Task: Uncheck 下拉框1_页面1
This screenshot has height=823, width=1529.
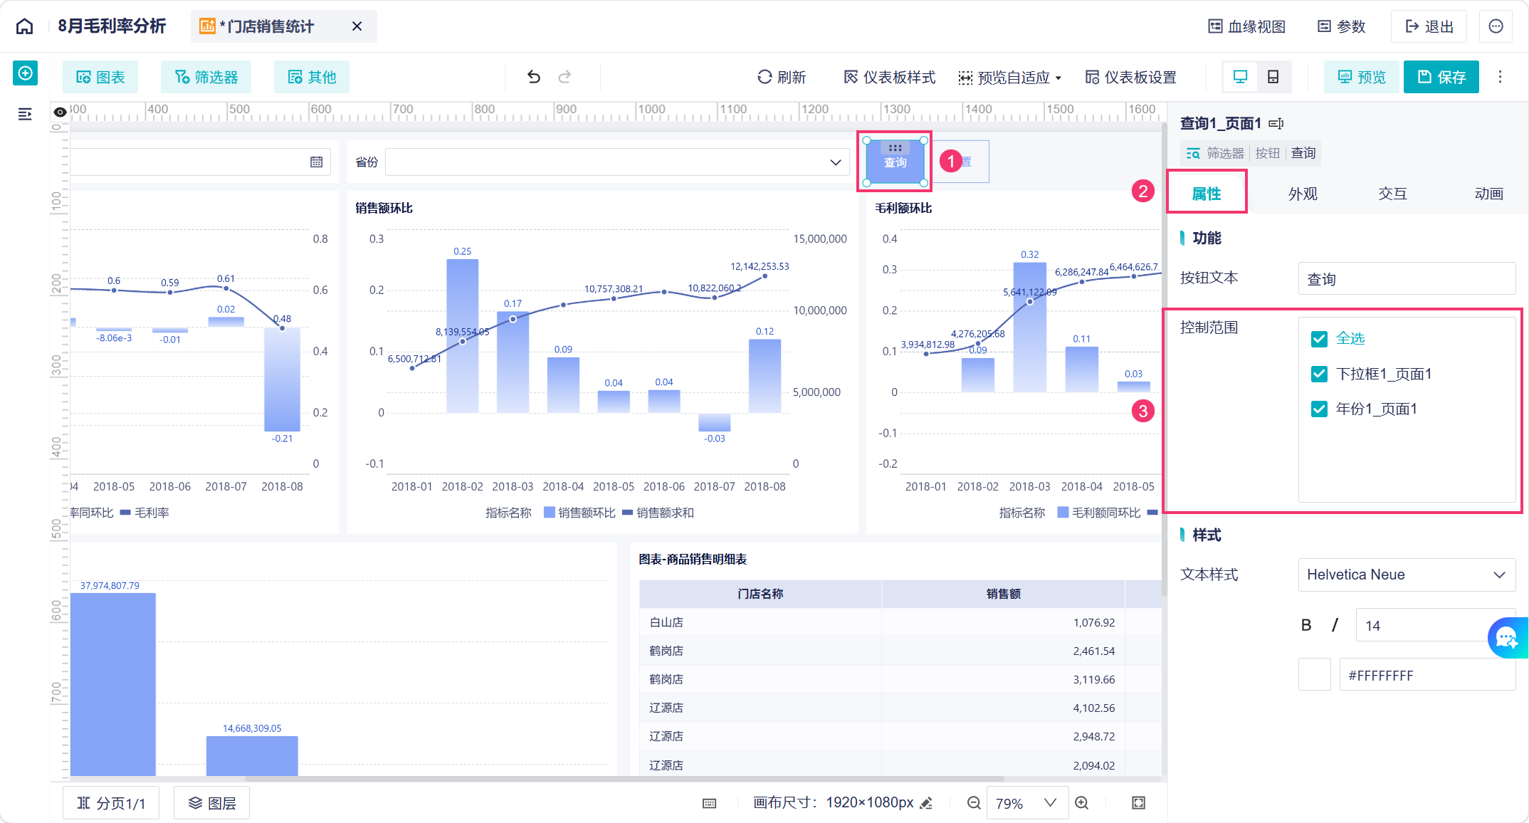Action: 1319,374
